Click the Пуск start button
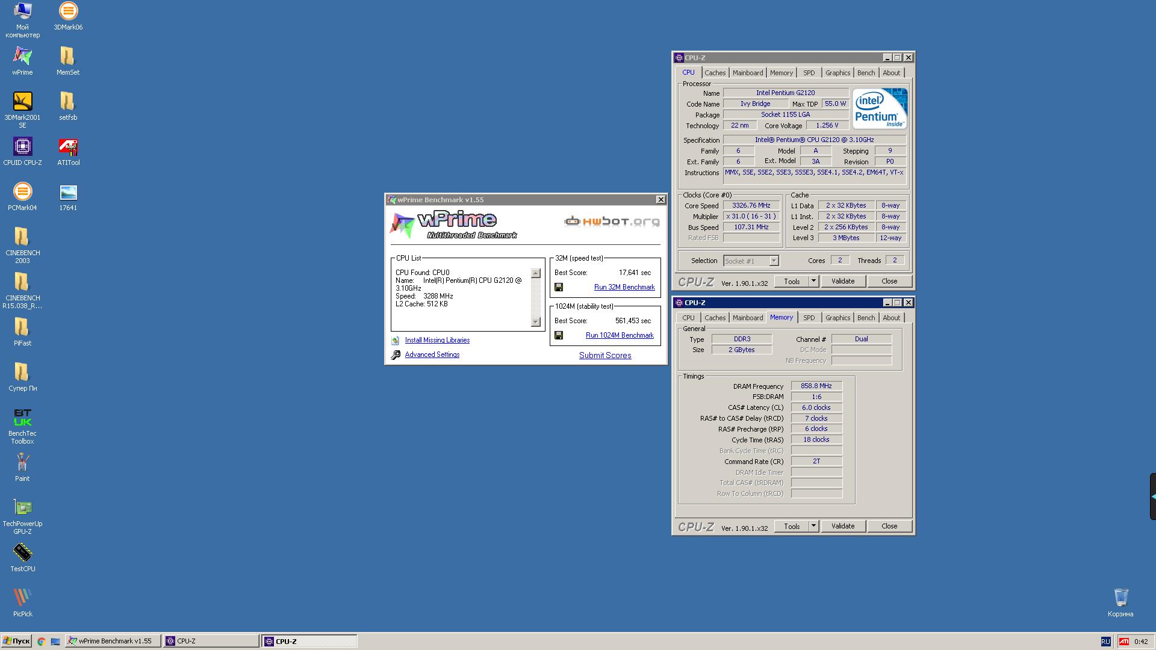Screen dimensions: 1156x650 click(x=16, y=642)
